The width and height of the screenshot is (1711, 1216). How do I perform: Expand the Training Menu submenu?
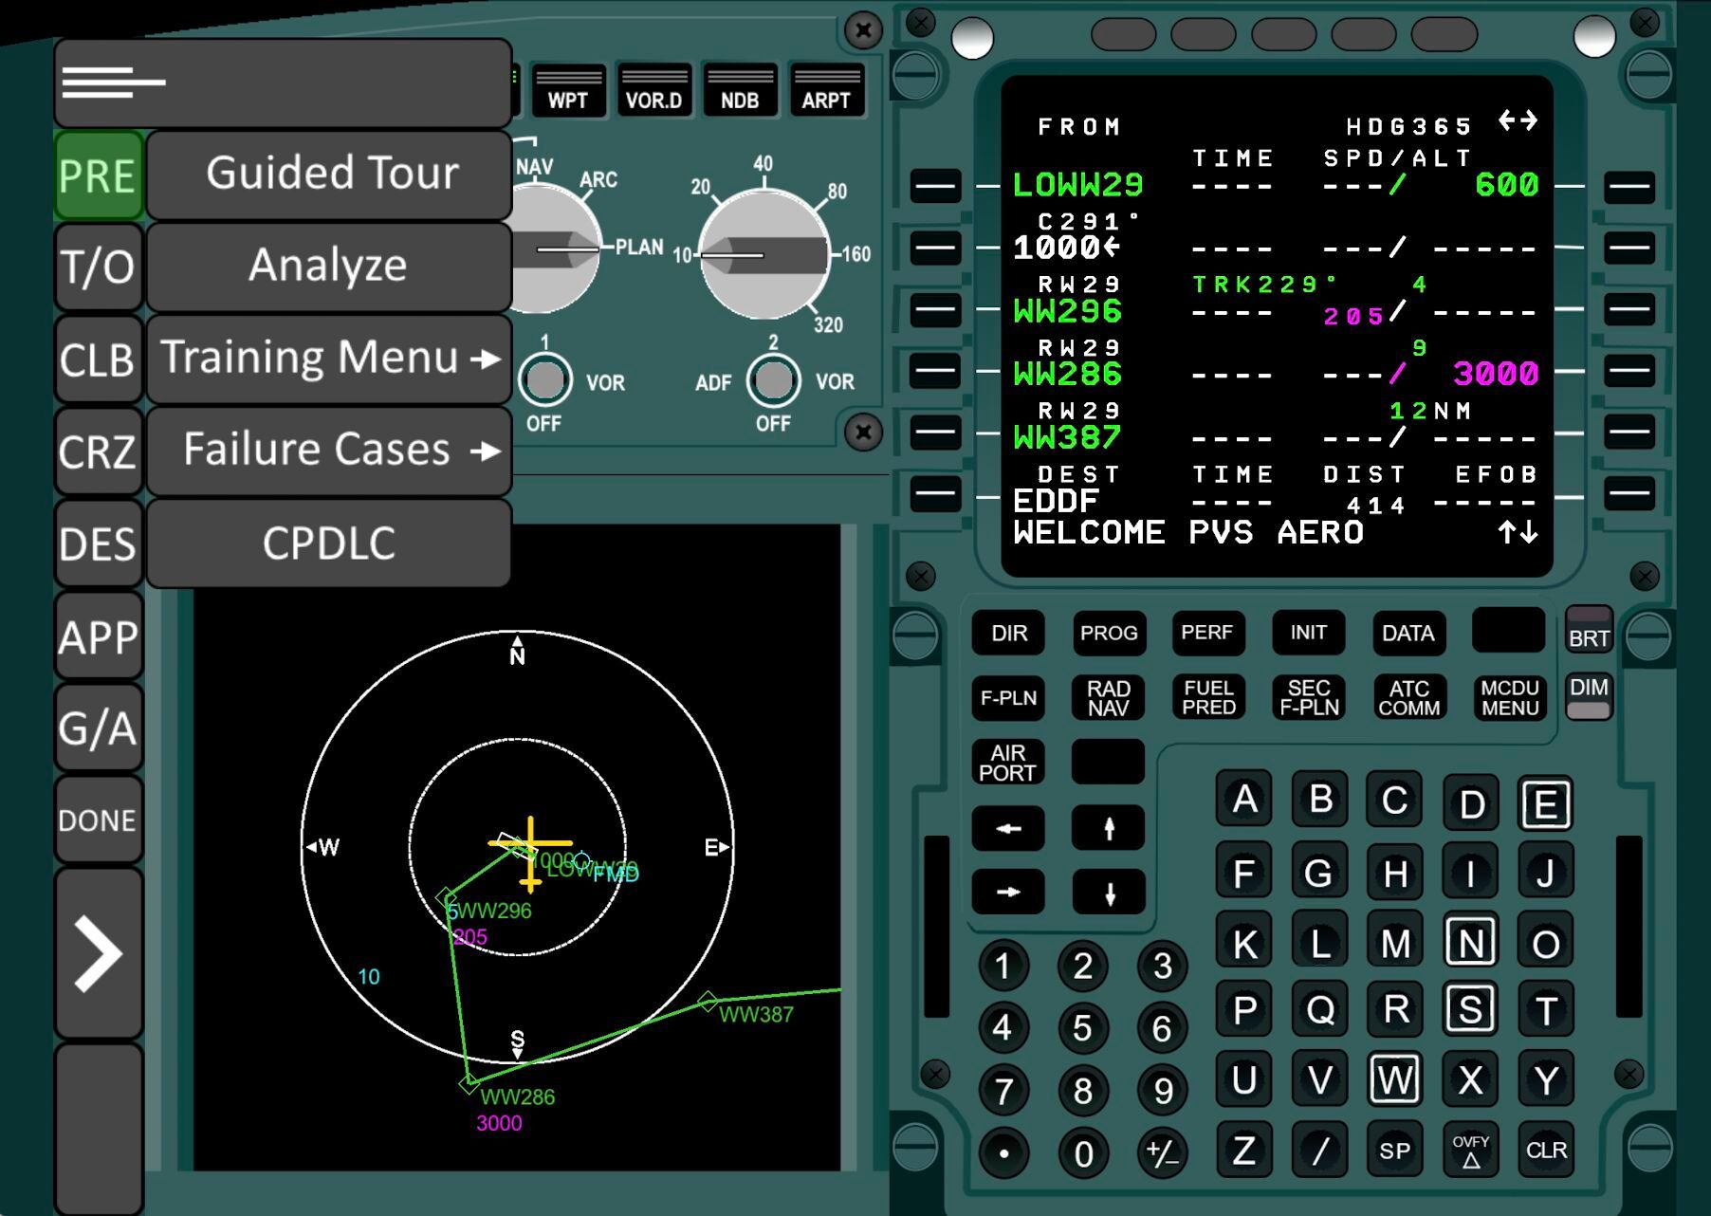click(328, 359)
